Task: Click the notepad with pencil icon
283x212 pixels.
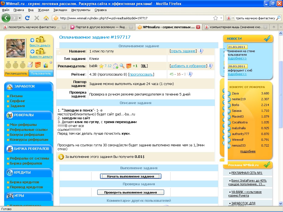Action: 30,65
